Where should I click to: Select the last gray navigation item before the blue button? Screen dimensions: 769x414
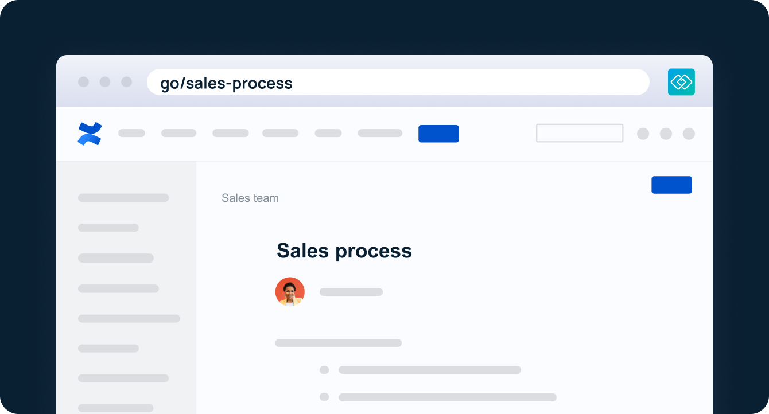pos(380,133)
